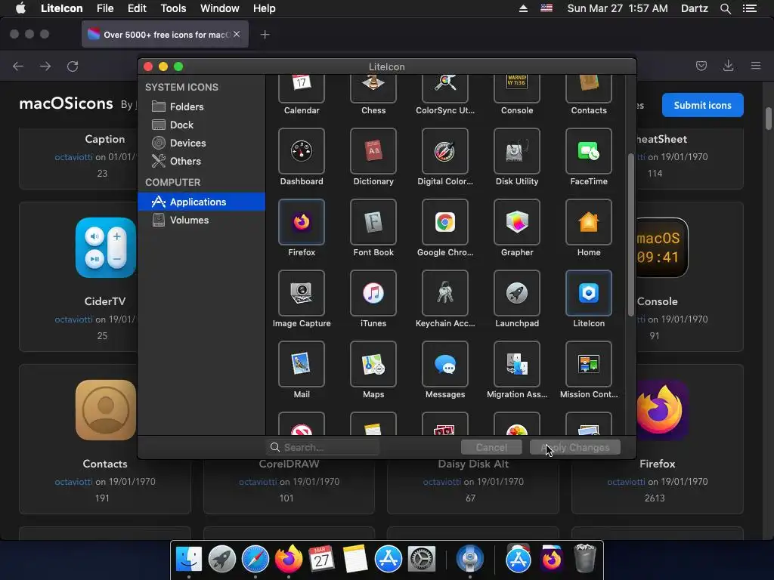Screen dimensions: 774x580
Task: Choose the Dictionary app icon
Action: click(x=373, y=151)
